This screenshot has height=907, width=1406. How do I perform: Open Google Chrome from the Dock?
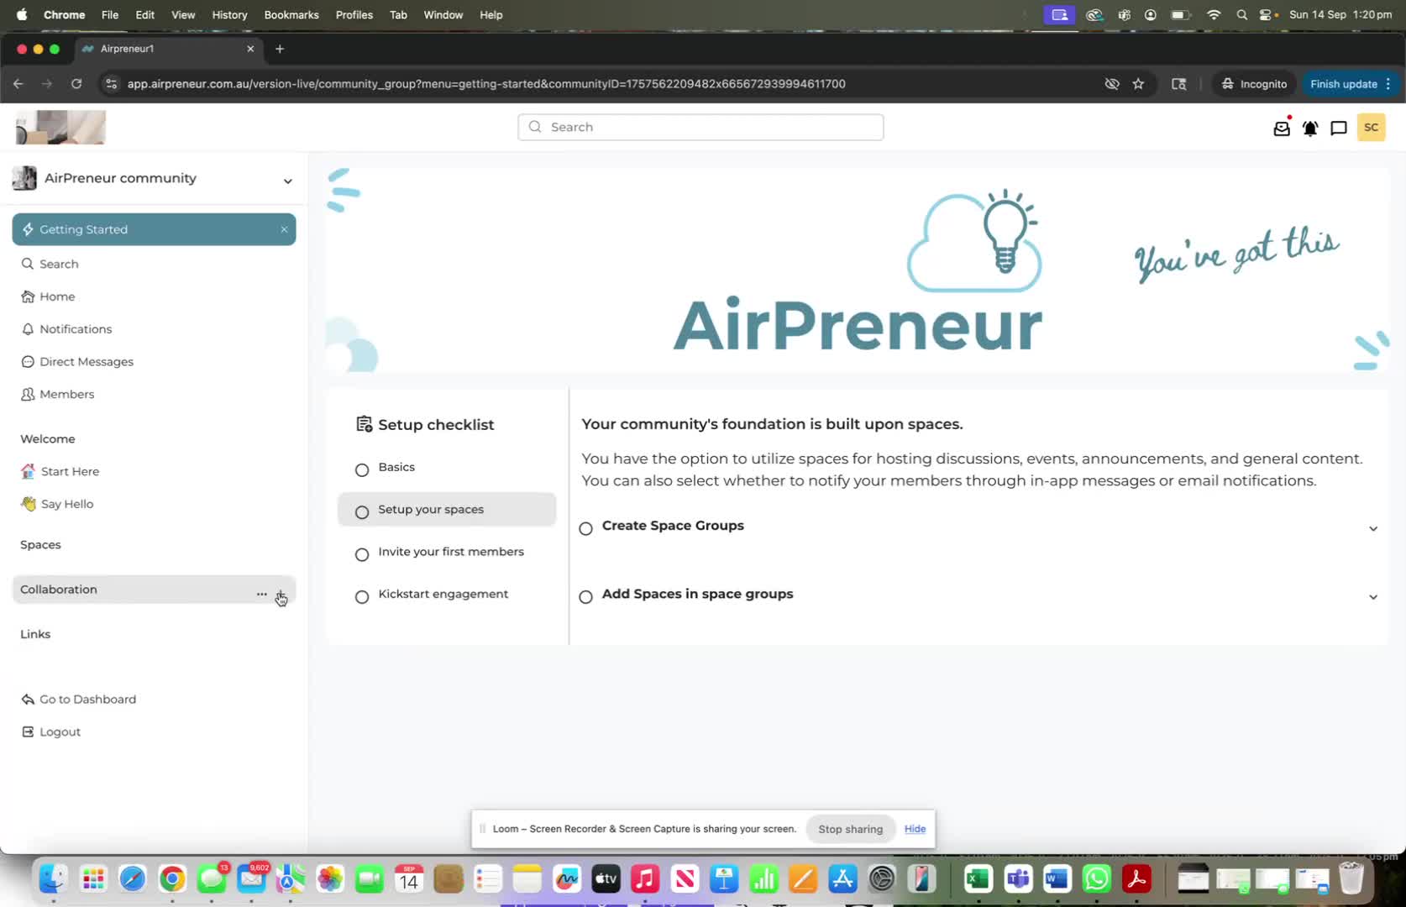pos(172,879)
